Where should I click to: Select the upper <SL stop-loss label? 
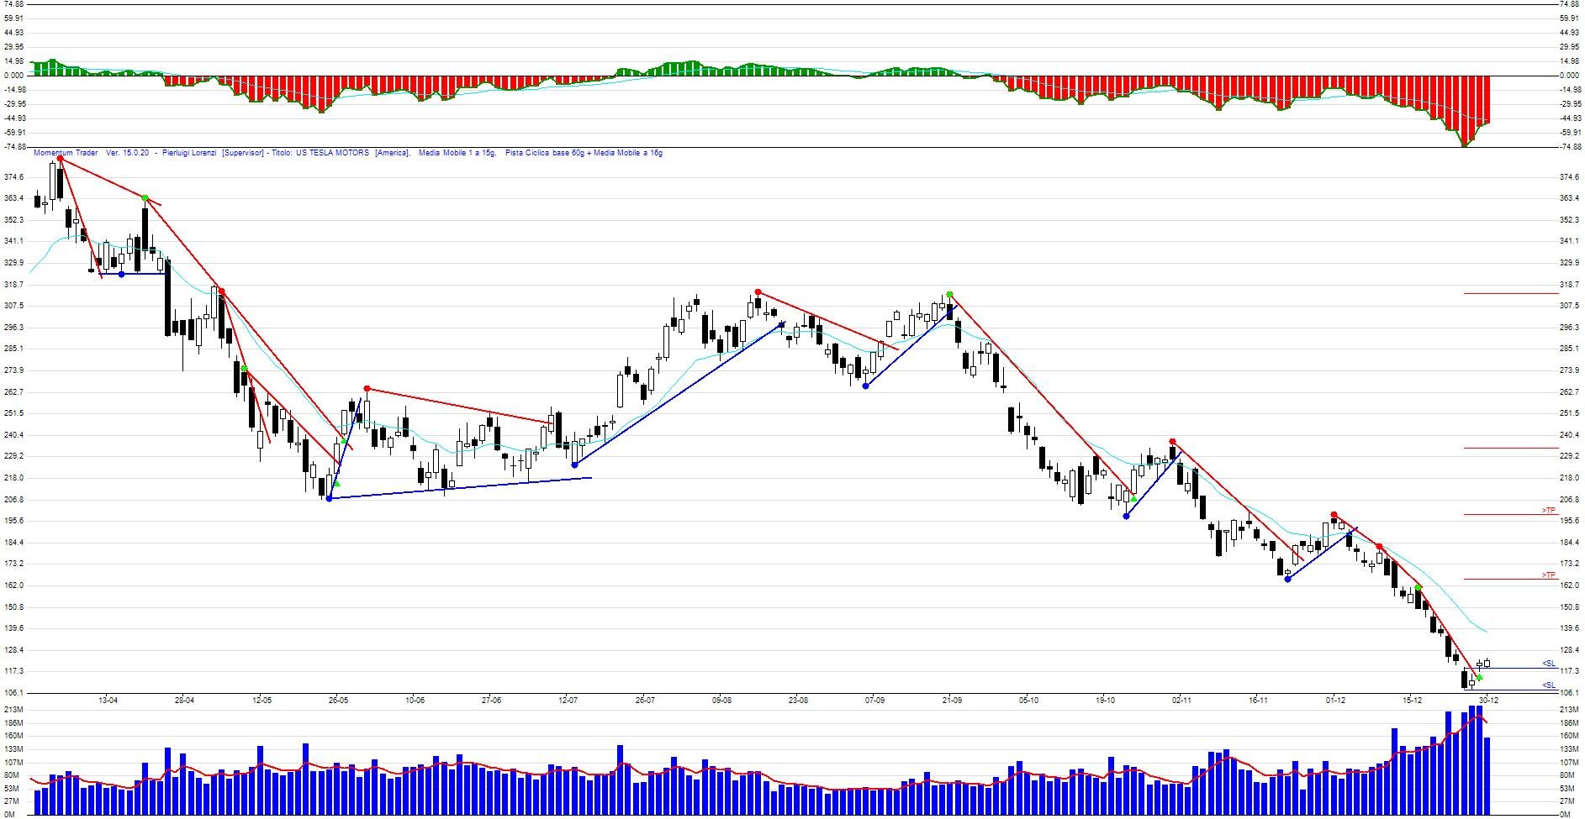tap(1548, 664)
